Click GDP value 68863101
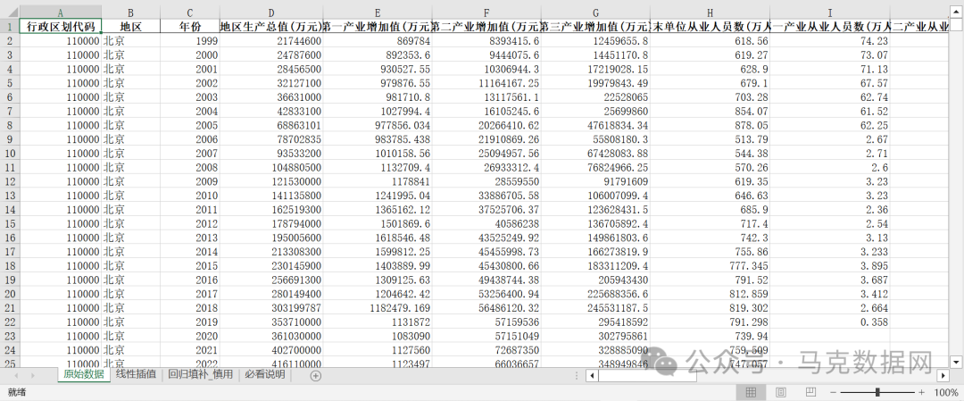 click(271, 125)
